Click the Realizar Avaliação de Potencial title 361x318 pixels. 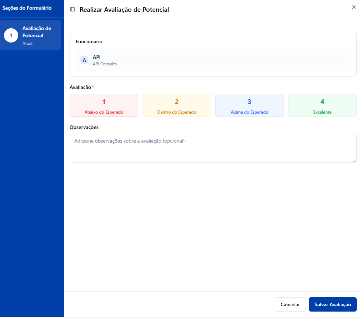point(124,10)
